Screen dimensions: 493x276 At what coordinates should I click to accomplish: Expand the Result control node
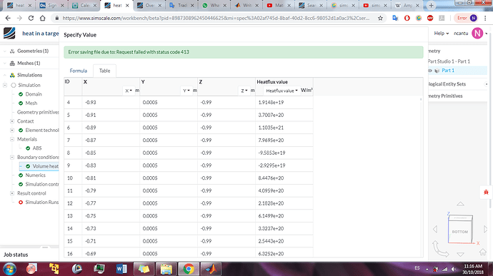pyautogui.click(x=12, y=193)
